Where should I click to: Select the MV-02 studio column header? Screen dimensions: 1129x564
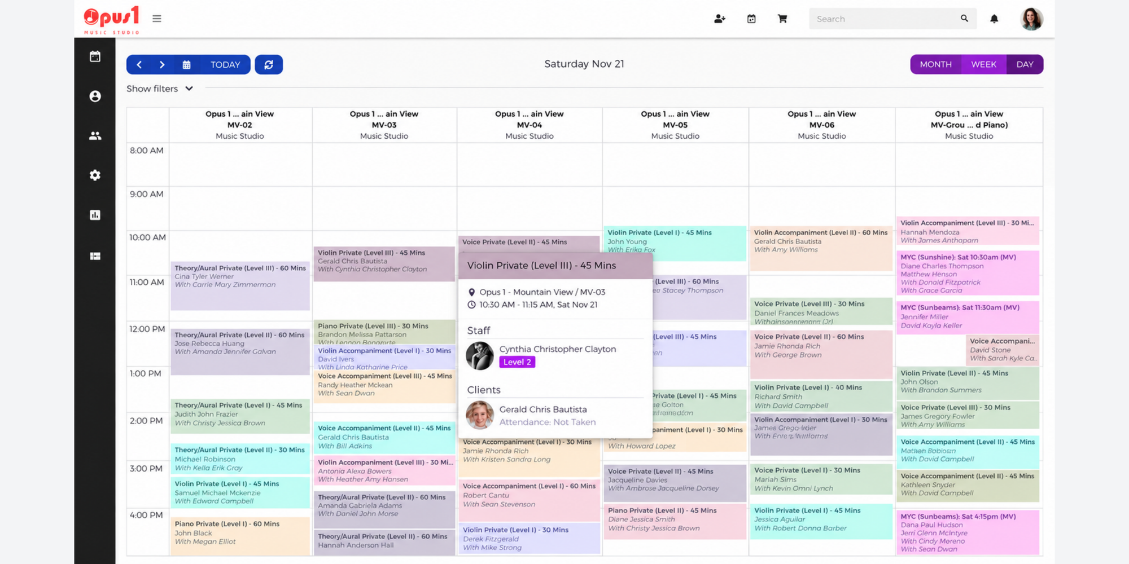pyautogui.click(x=240, y=125)
